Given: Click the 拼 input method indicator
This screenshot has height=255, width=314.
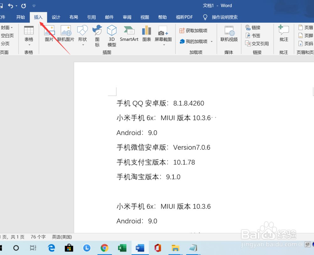Looking at the screenshot, I should click(308, 244).
